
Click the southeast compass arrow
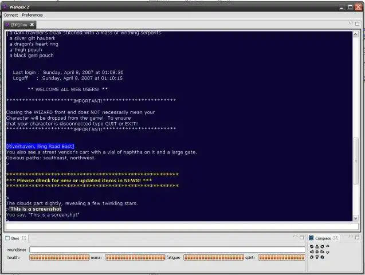coord(322,257)
